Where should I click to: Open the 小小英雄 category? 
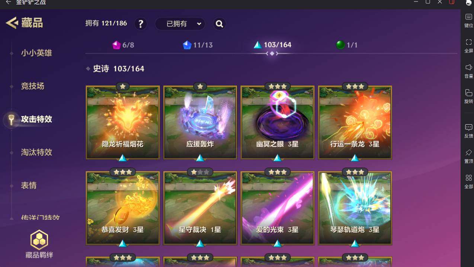[x=36, y=53]
